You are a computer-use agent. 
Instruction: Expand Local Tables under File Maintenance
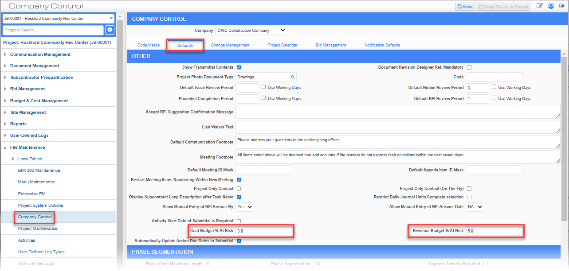(13, 159)
